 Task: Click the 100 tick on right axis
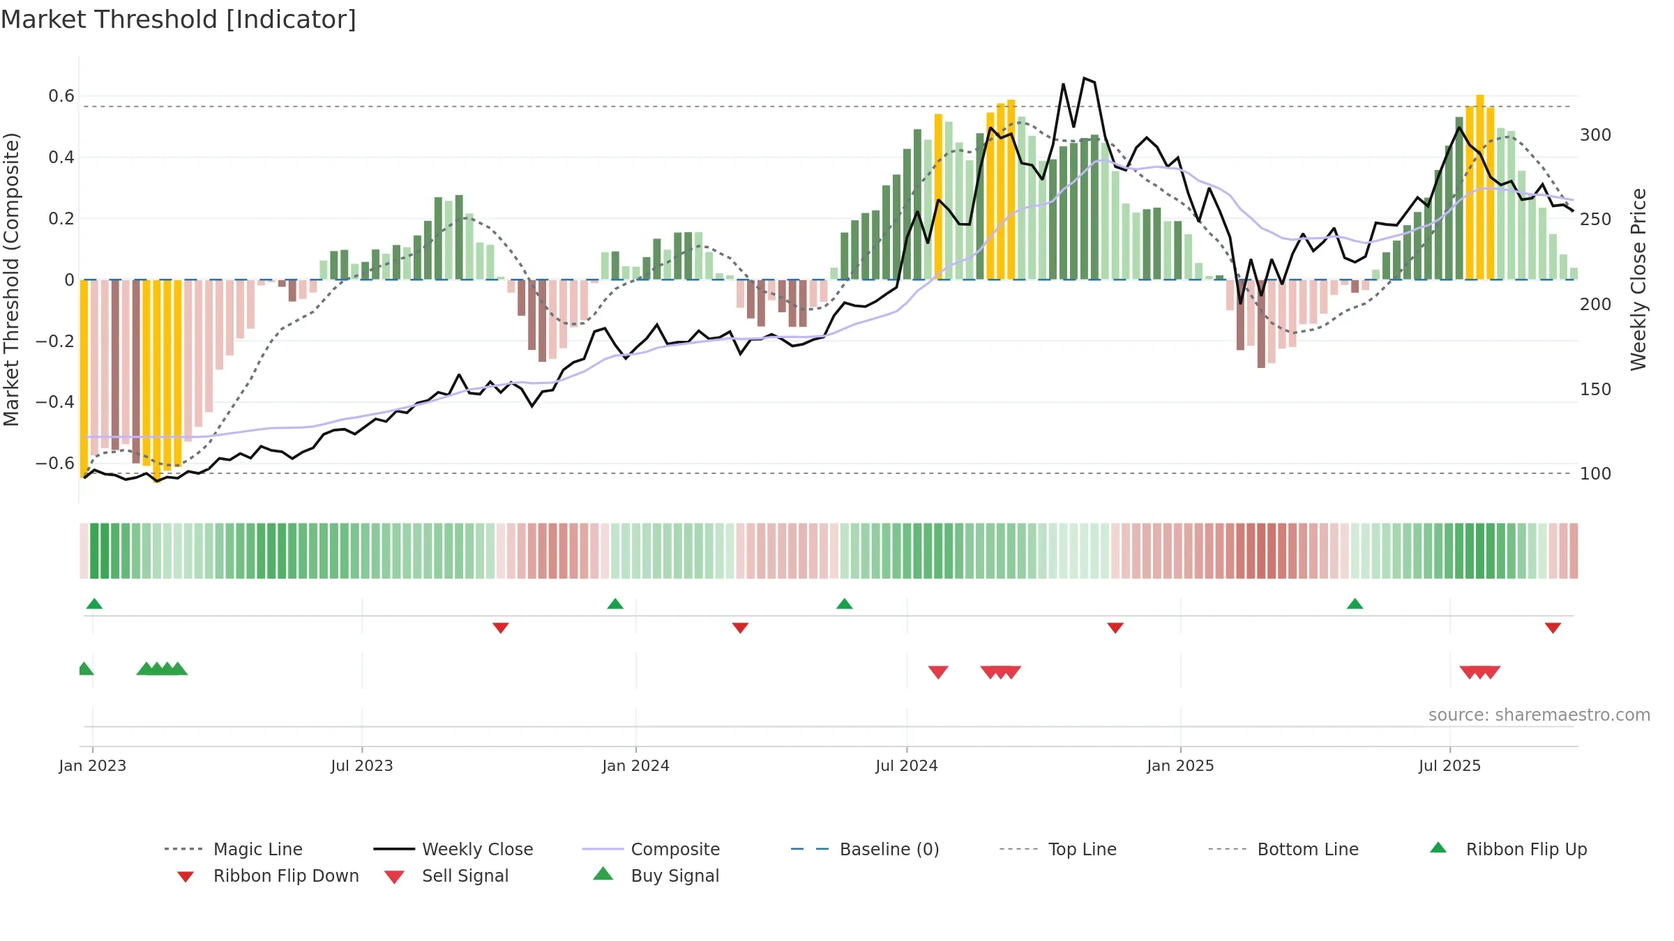coord(1595,474)
